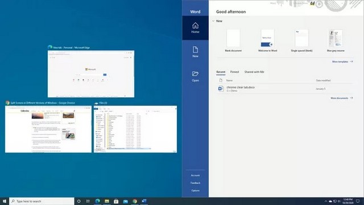Click the Word icon of chrome clear tab.docx
The image size is (364, 205).
click(x=221, y=89)
